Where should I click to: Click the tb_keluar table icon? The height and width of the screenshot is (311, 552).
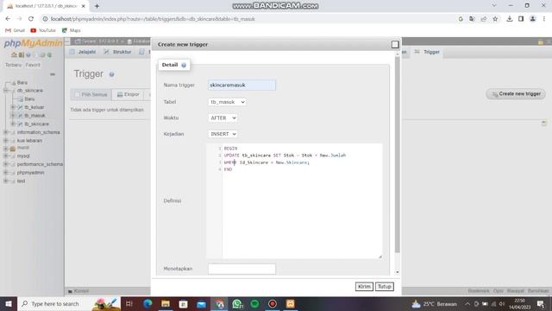pos(20,107)
